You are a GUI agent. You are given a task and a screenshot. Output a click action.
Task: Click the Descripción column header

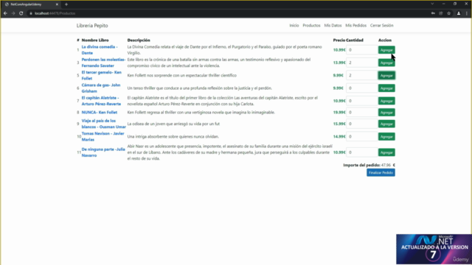(139, 40)
